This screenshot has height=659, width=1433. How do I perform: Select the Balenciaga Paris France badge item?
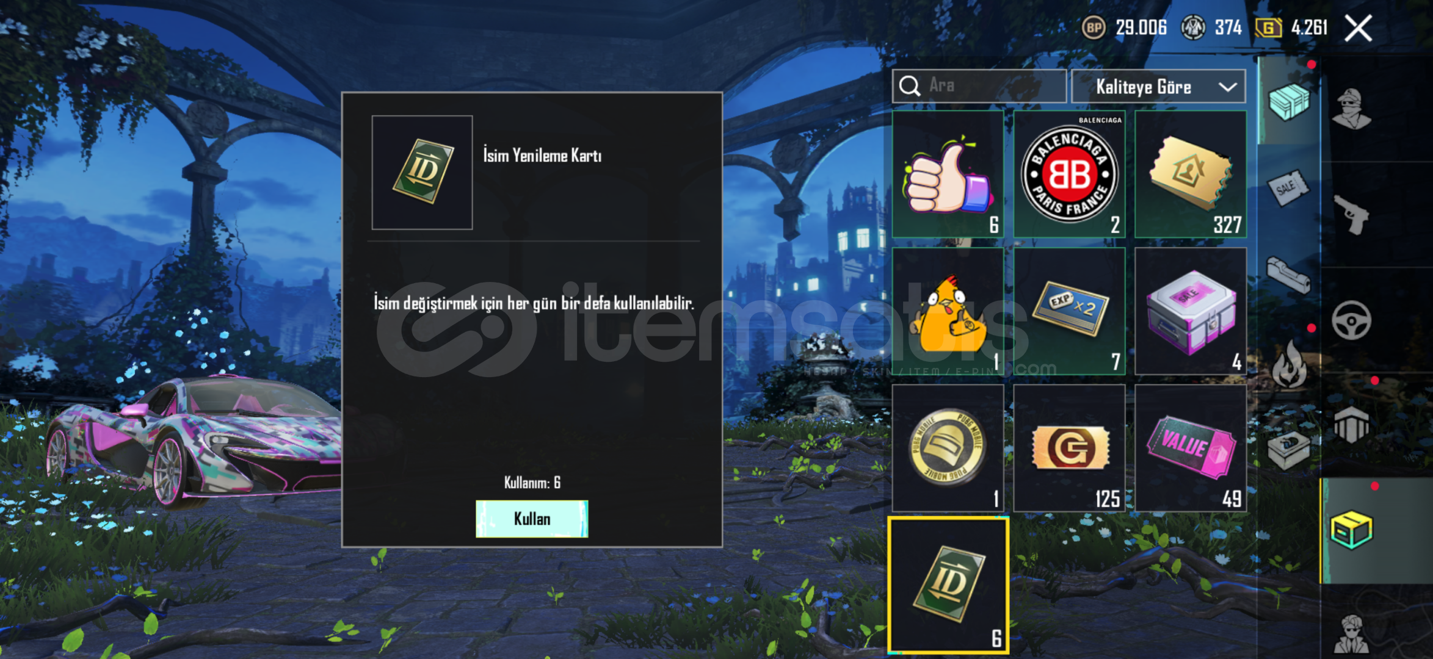coord(1069,175)
